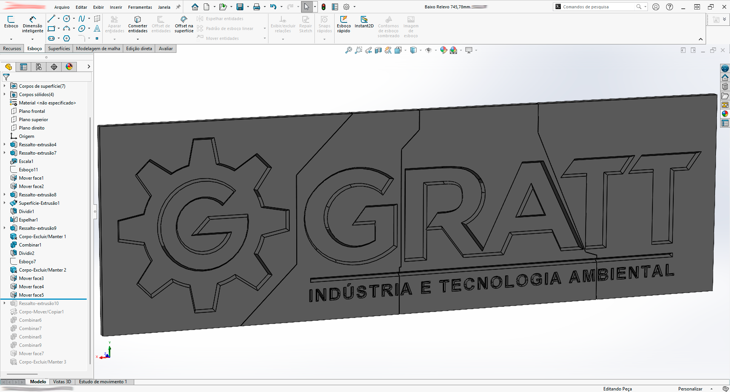Click the Home icon in top toolbar
The image size is (730, 392).
195,7
